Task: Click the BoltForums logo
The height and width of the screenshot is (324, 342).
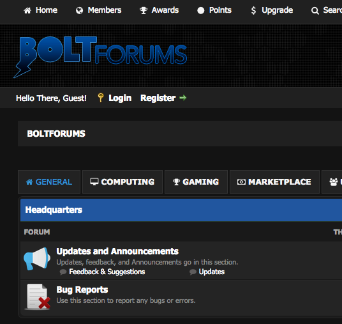Action: (100, 57)
